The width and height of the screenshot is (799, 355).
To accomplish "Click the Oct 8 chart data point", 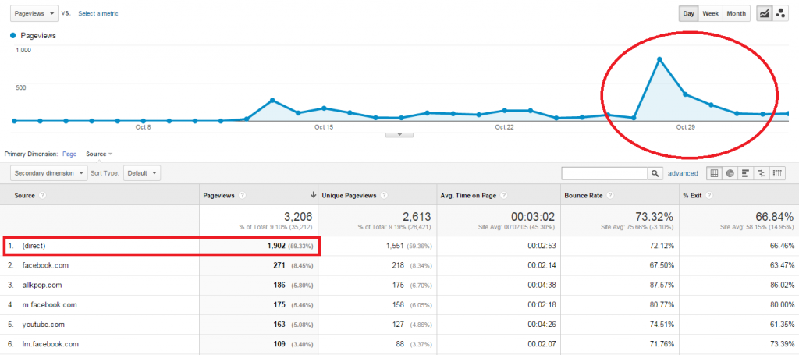I will coord(144,121).
